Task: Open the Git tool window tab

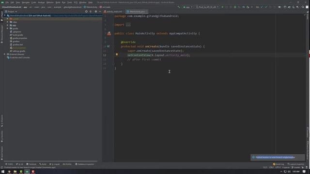Action: 19,164
